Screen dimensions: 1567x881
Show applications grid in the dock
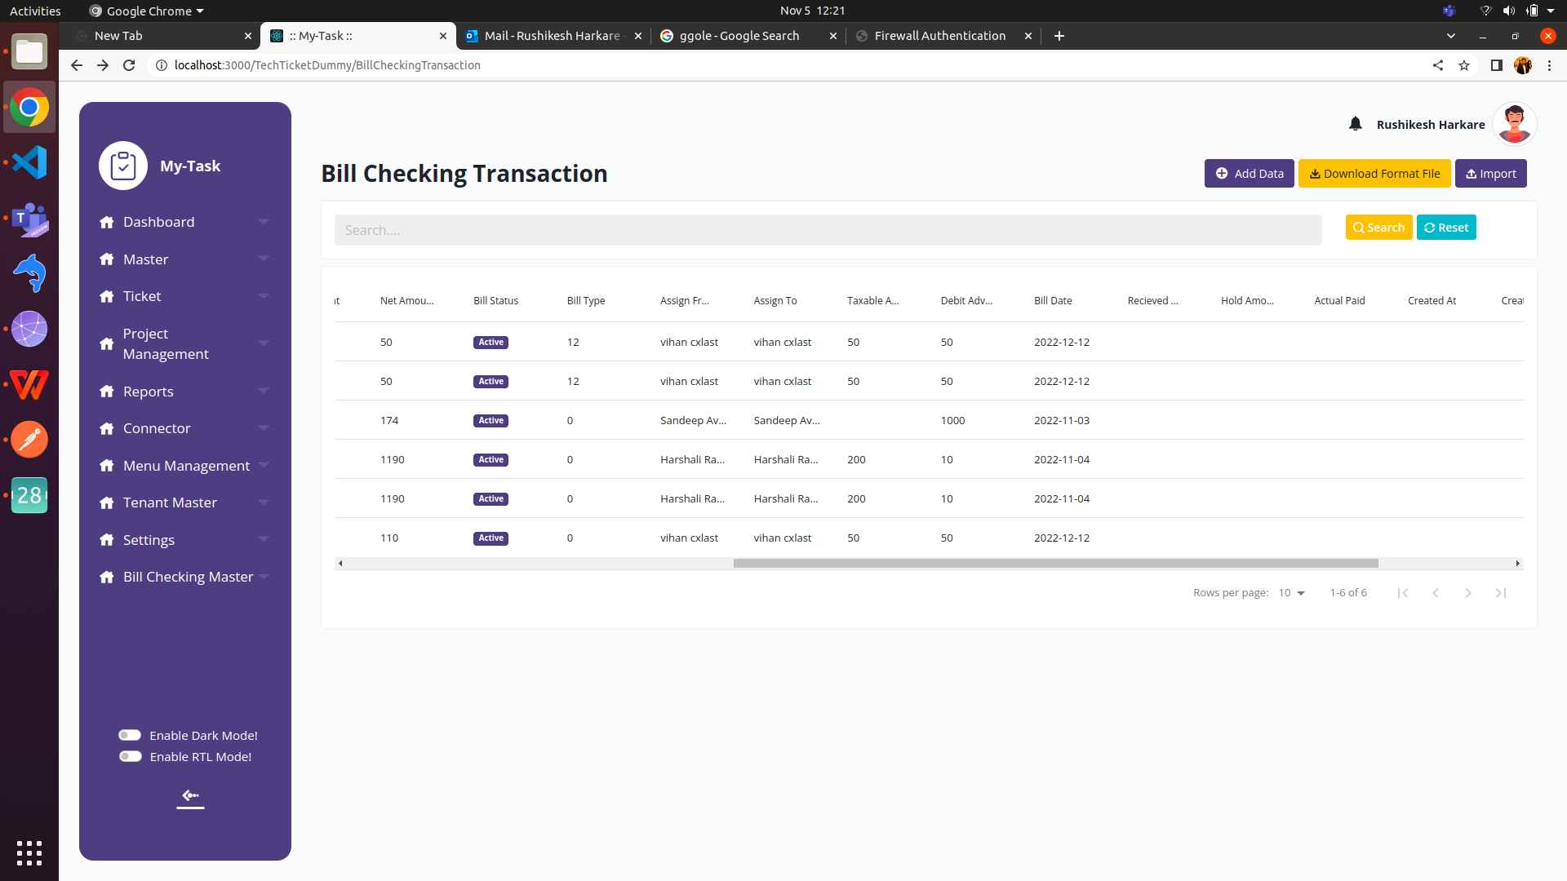pos(29,852)
